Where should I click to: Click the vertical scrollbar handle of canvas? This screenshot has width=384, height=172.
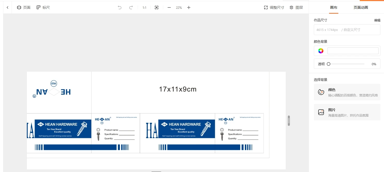tap(289, 121)
